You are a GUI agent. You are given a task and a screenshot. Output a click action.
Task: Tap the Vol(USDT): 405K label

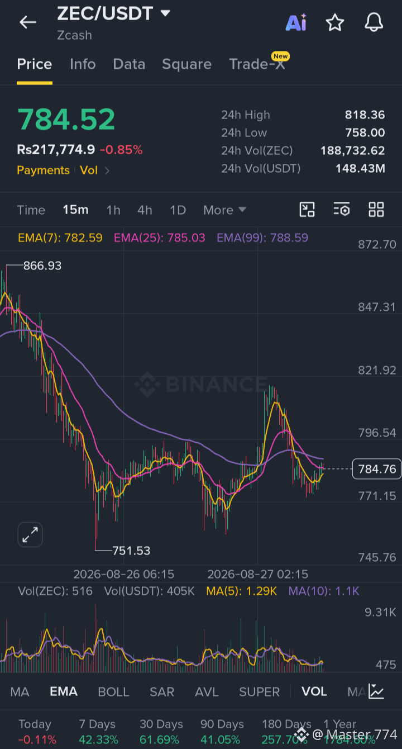[150, 591]
